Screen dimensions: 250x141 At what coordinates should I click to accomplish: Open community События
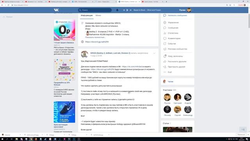pos(172,43)
